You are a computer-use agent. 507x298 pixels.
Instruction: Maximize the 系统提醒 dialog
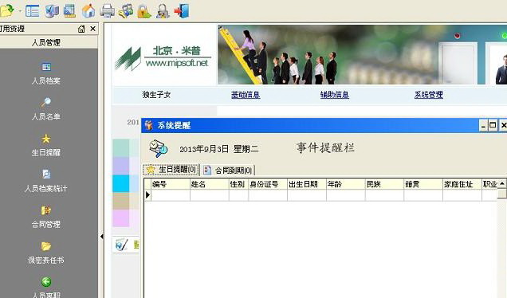[x=493, y=125]
